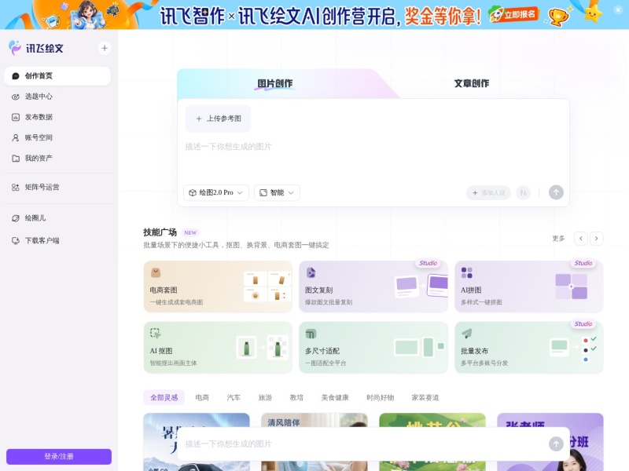Select the 电商 category tab
This screenshot has width=629, height=471.
pyautogui.click(x=202, y=398)
